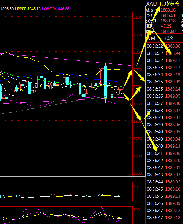Click the 今开 opening price 1885.01
The image size is (183, 224).
[168, 15]
